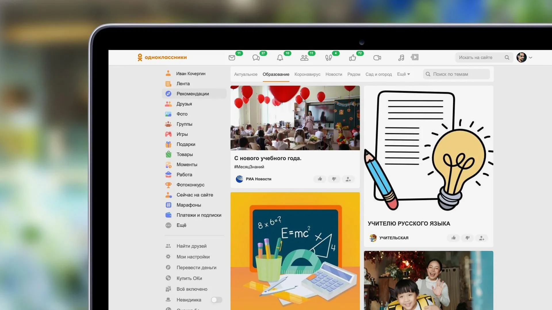Like the РИА Новости post
The height and width of the screenshot is (310, 552).
(x=320, y=179)
